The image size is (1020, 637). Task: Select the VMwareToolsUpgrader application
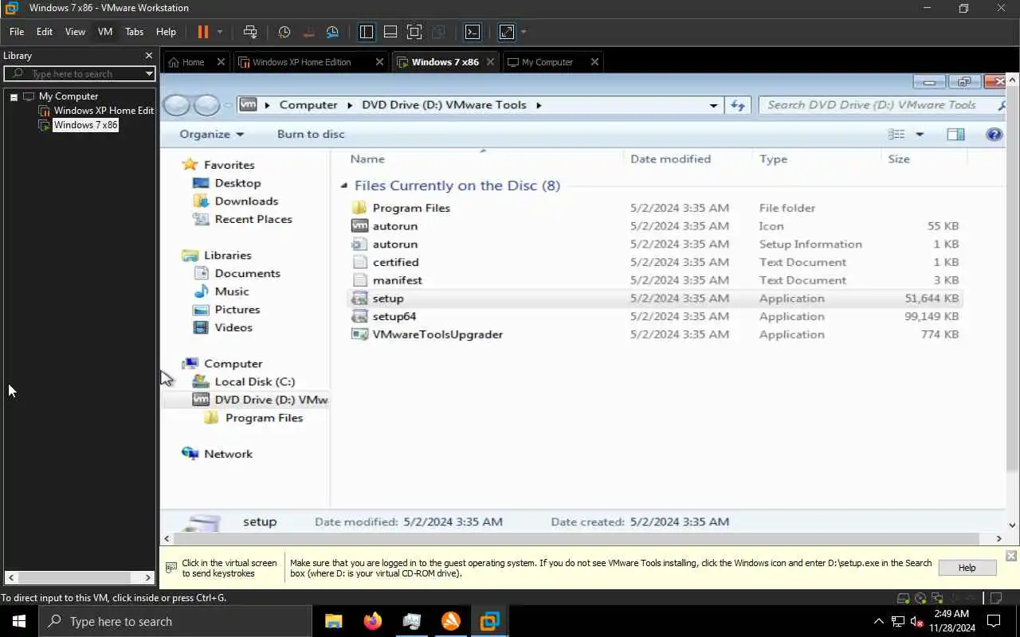(x=654, y=334)
